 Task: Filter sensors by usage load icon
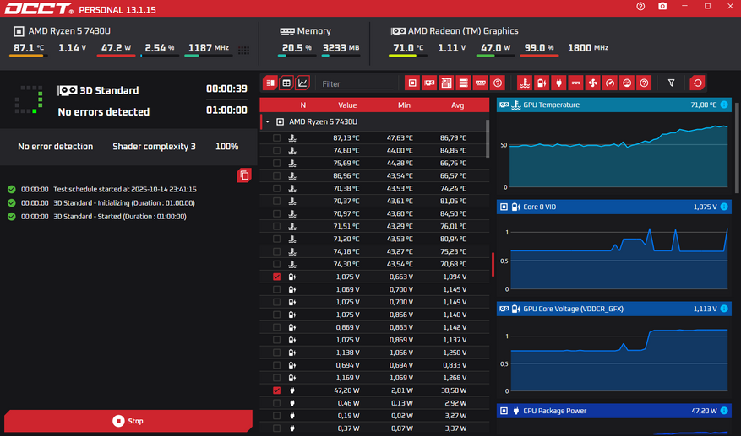pos(627,83)
